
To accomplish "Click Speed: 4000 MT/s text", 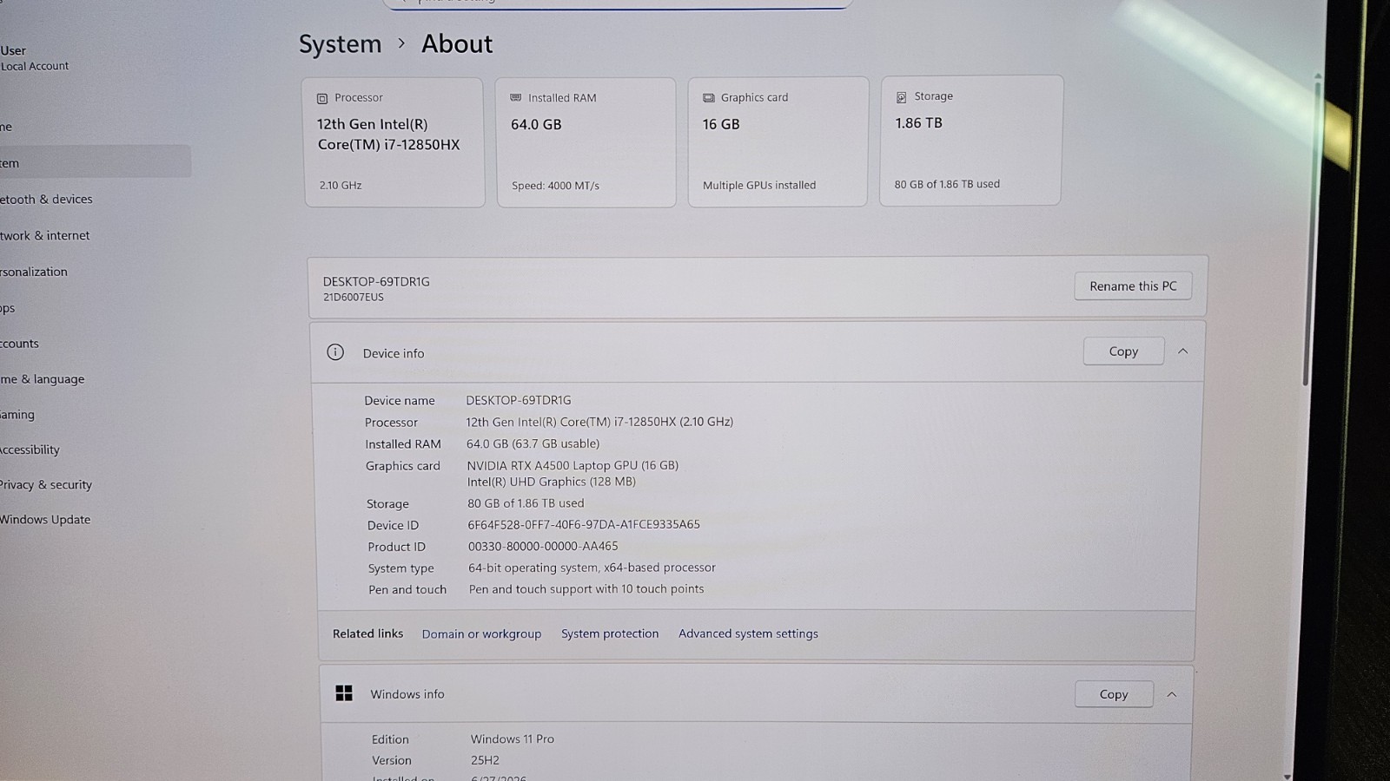I will [555, 186].
